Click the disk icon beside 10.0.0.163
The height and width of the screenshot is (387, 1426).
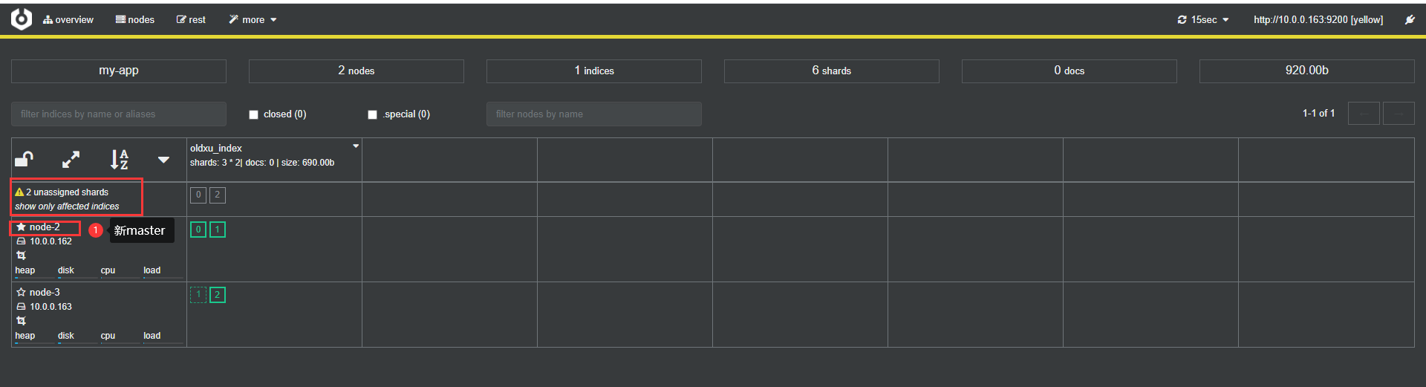(21, 307)
